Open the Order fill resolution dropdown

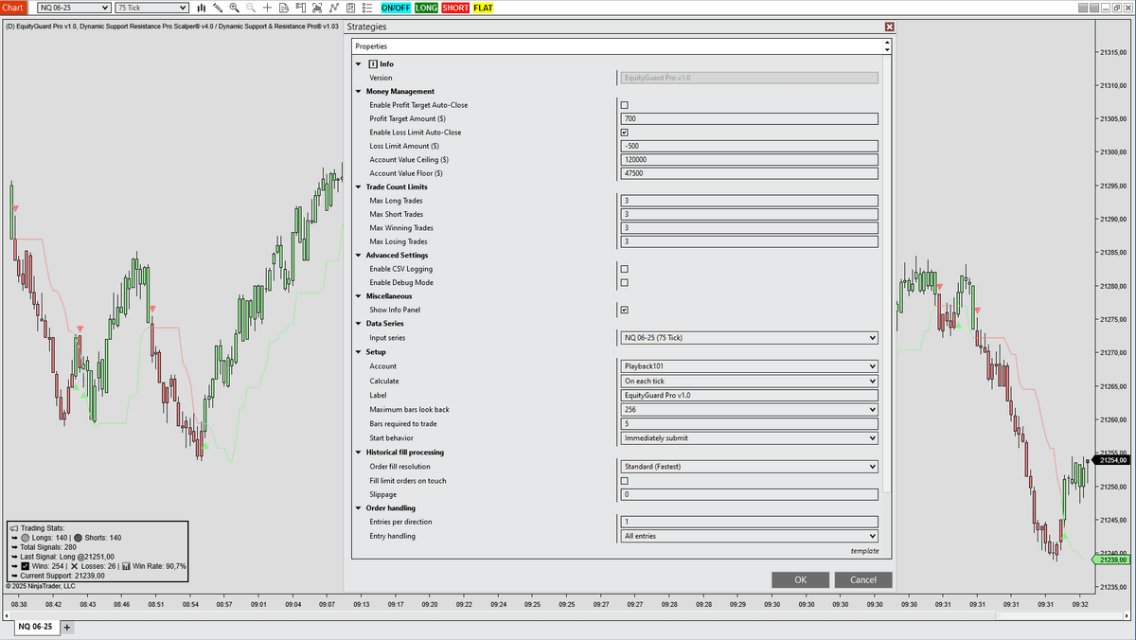pyautogui.click(x=749, y=467)
